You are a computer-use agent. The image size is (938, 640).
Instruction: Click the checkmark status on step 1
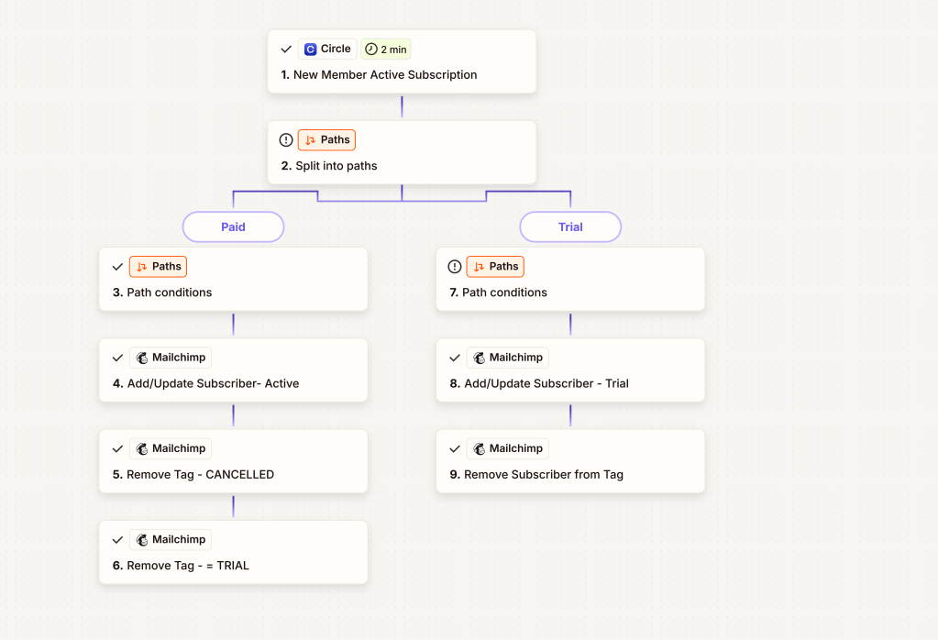tap(286, 50)
